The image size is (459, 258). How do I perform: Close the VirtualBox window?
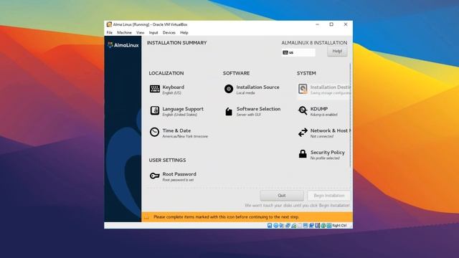pos(346,24)
